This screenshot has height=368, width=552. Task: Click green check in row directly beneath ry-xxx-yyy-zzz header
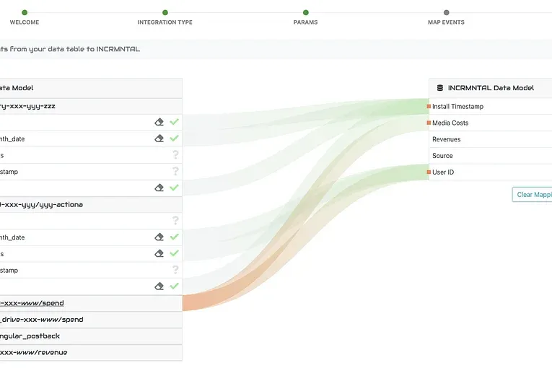click(x=175, y=122)
